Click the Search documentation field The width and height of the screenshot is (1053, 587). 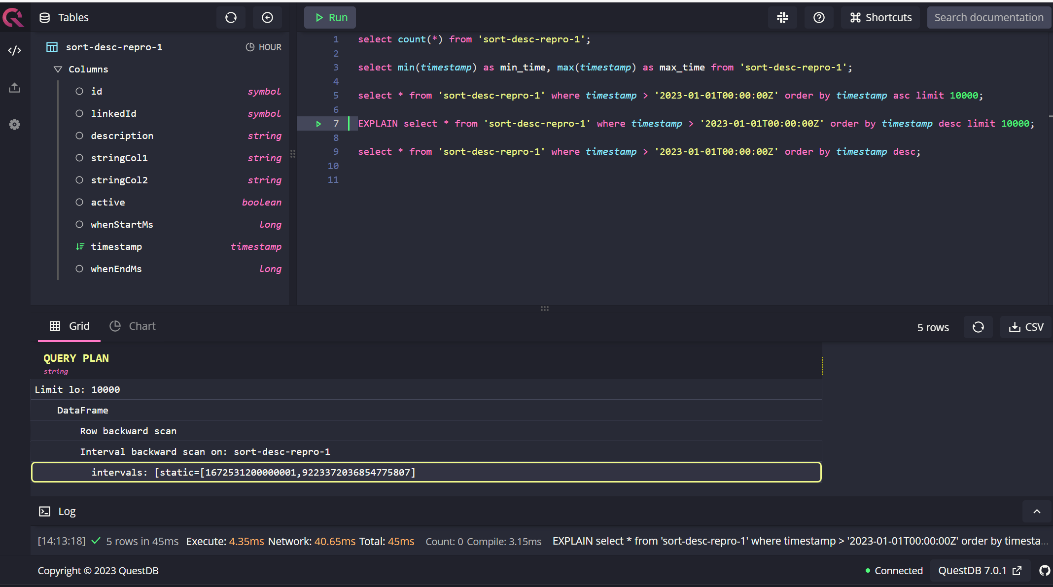pyautogui.click(x=989, y=17)
